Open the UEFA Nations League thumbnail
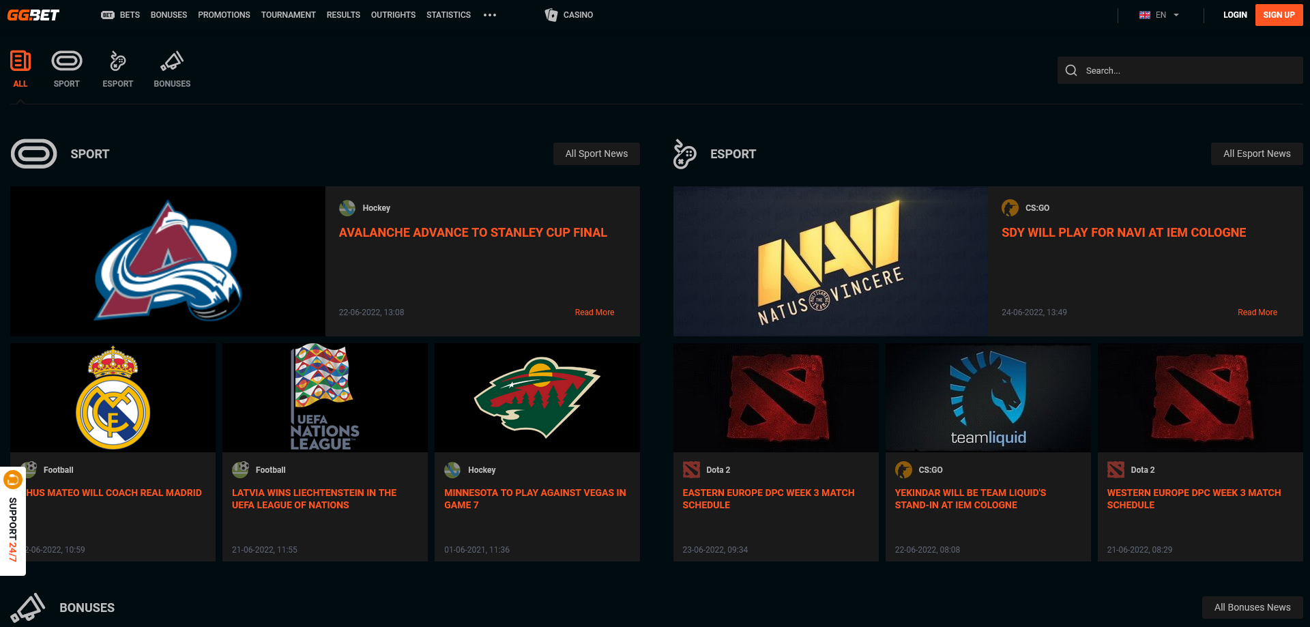This screenshot has height=627, width=1310. (325, 398)
